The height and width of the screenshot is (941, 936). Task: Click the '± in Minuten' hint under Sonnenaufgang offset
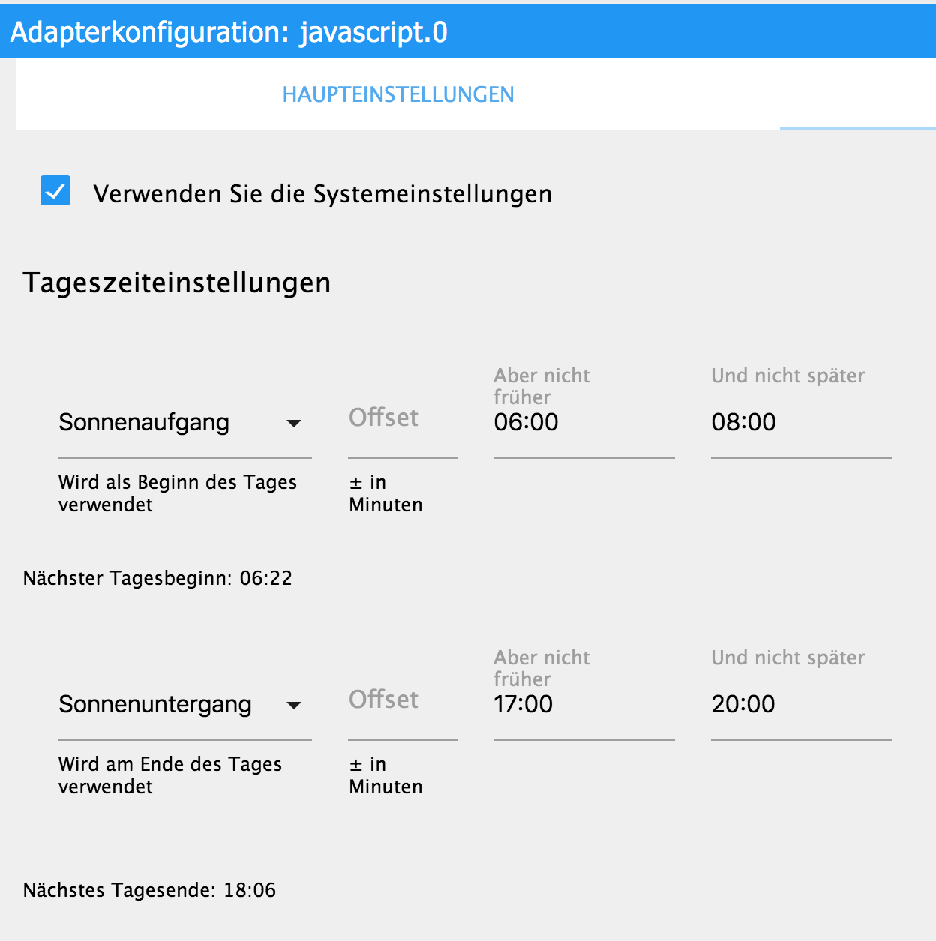pos(385,493)
